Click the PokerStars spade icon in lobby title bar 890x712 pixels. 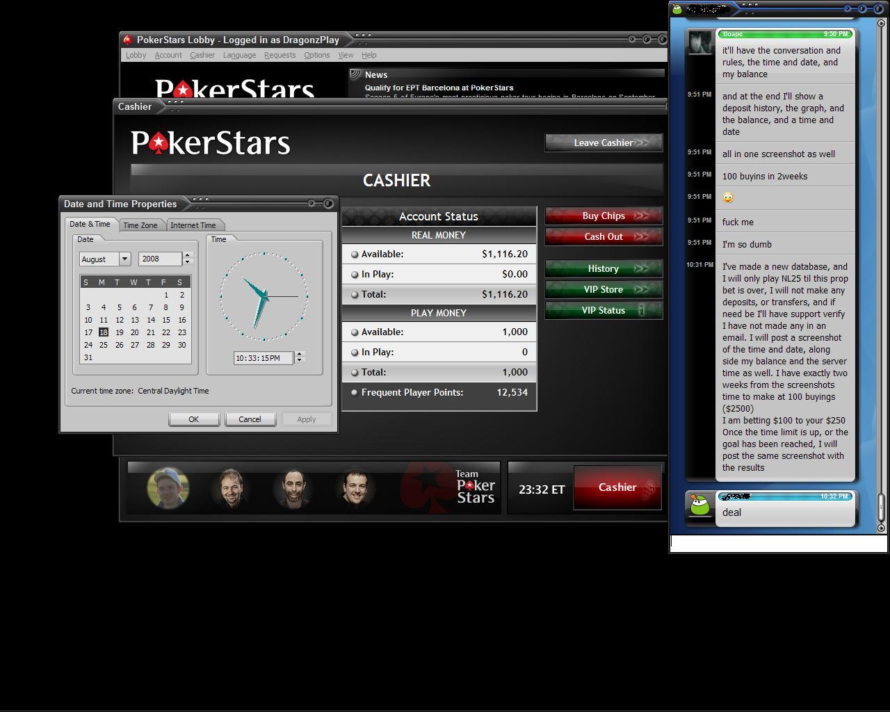click(x=127, y=40)
